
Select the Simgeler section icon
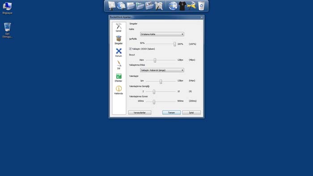[118, 40]
